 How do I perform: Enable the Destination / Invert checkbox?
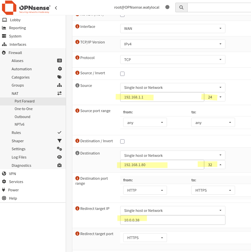coord(122,142)
